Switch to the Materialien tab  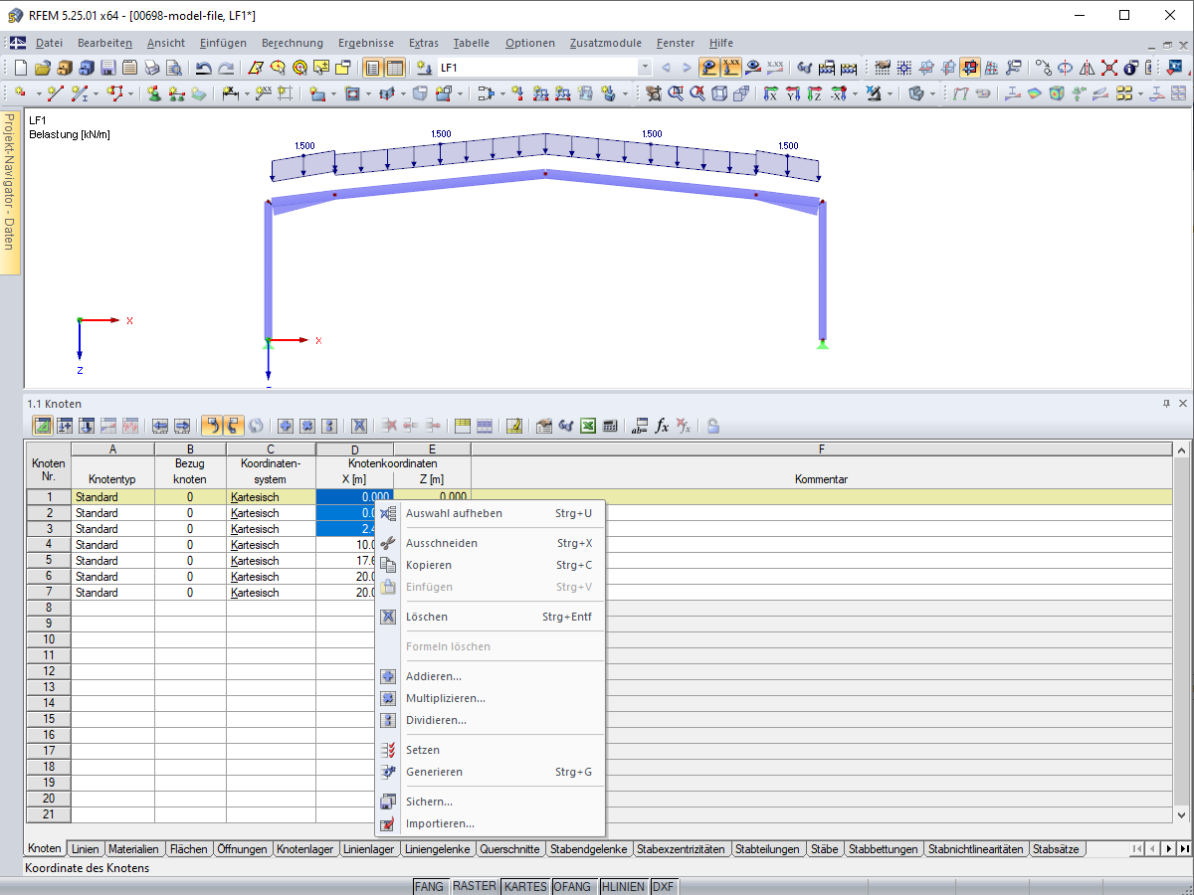point(133,849)
